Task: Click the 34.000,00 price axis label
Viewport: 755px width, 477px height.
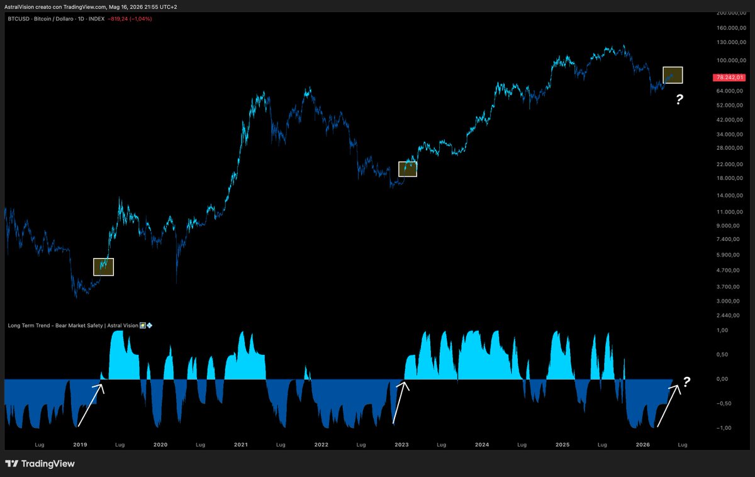Action: (x=730, y=135)
